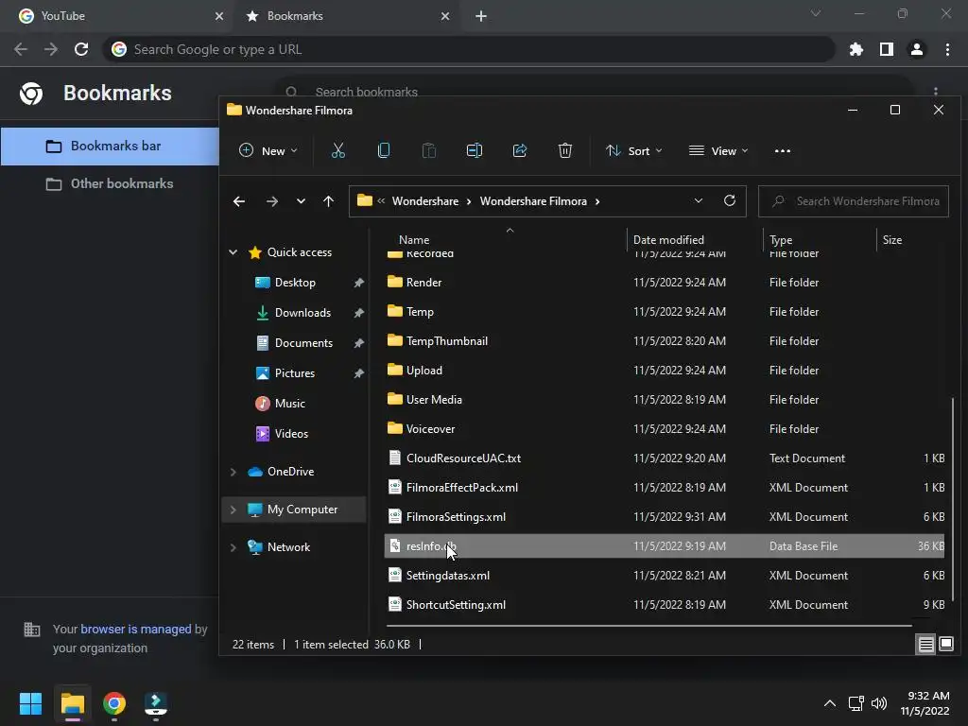Screen dimensions: 968x726
Task: Select FilmoraSettings.xml file
Action: tap(665, 517)
